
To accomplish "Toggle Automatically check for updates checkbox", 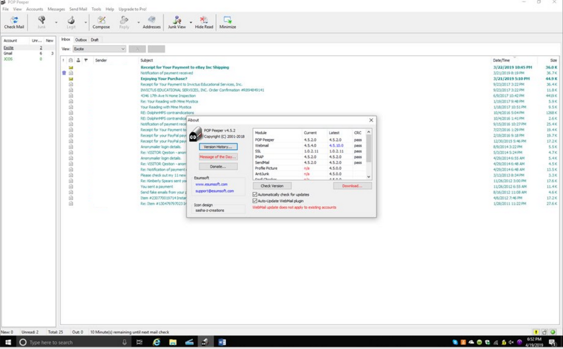I will pos(255,195).
